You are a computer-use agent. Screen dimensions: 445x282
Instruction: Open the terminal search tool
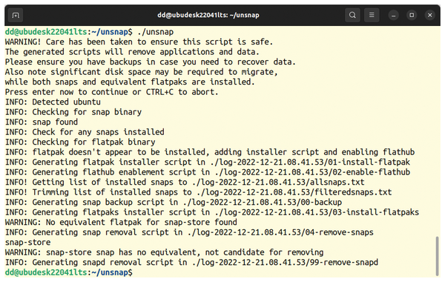click(352, 15)
